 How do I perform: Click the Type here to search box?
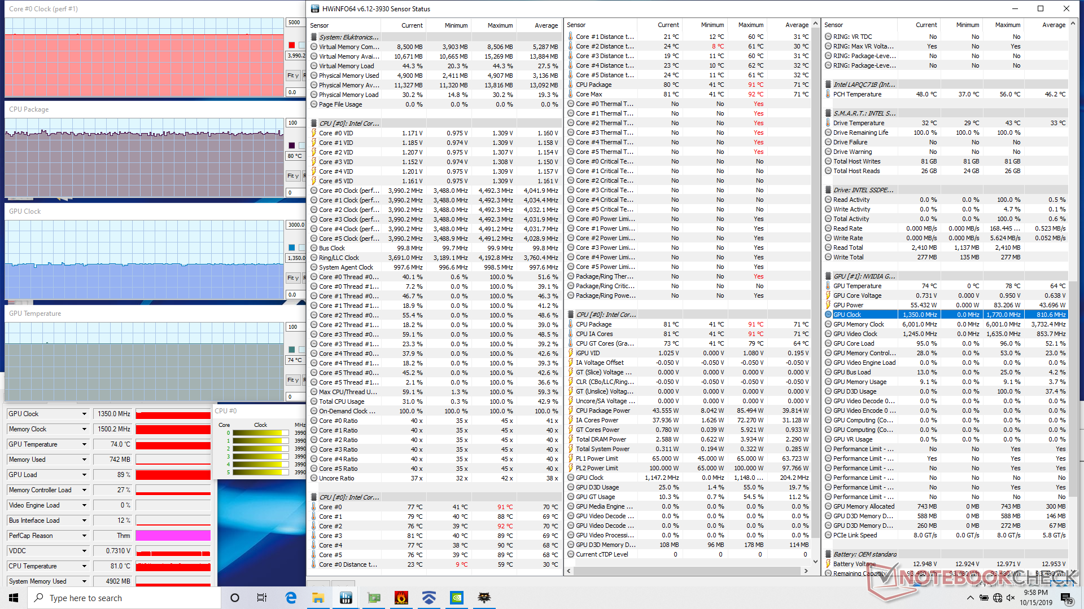[124, 598]
